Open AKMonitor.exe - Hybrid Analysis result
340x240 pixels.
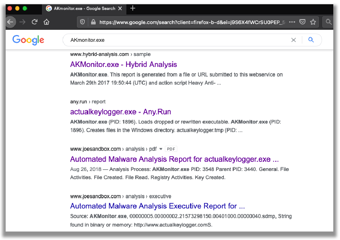click(x=123, y=64)
